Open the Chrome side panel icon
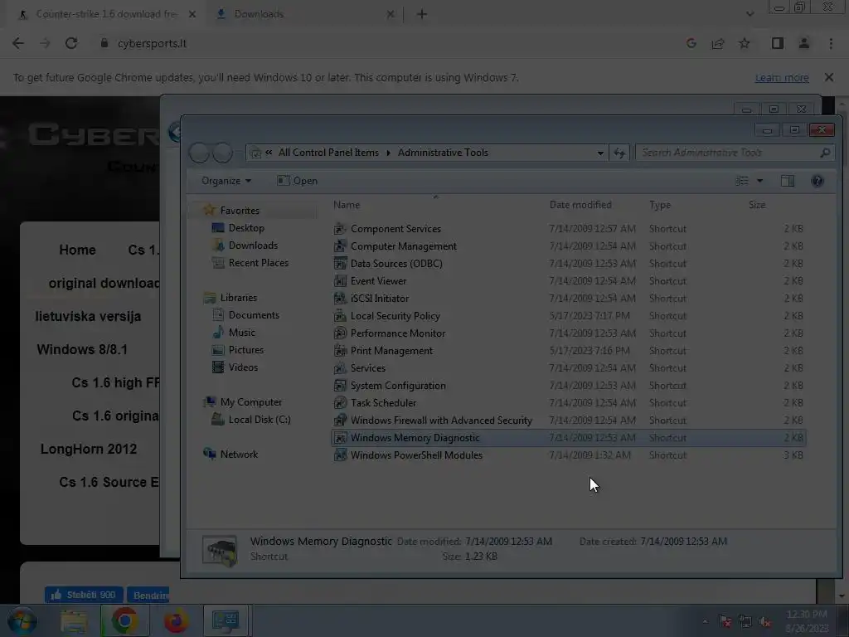The image size is (849, 637). point(778,43)
